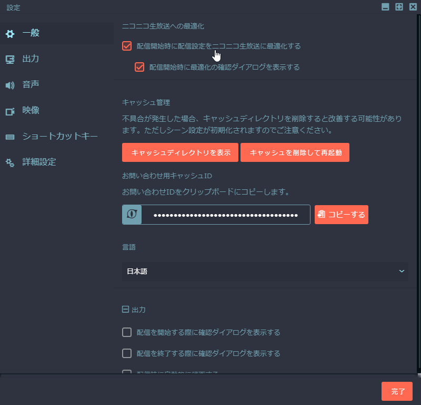The width and height of the screenshot is (421, 405).
Task: Select the camera icon beside 映像
Action: click(x=9, y=111)
